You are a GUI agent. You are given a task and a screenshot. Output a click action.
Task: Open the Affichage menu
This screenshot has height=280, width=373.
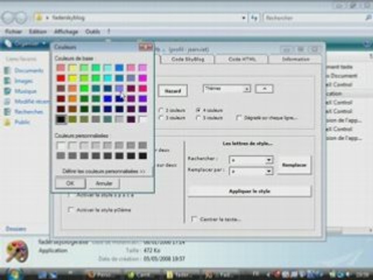coord(66,31)
